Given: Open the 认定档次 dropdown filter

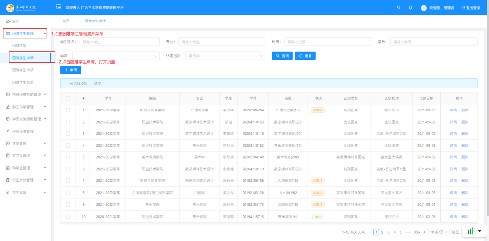Looking at the screenshot, I should 225,56.
